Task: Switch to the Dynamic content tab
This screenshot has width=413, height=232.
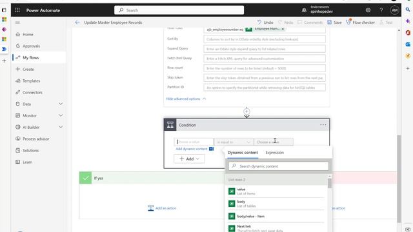Action: pyautogui.click(x=243, y=153)
